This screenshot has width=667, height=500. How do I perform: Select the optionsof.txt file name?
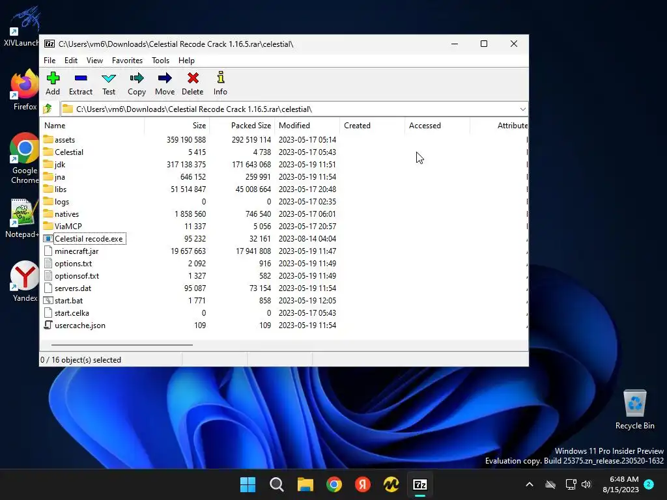click(77, 275)
